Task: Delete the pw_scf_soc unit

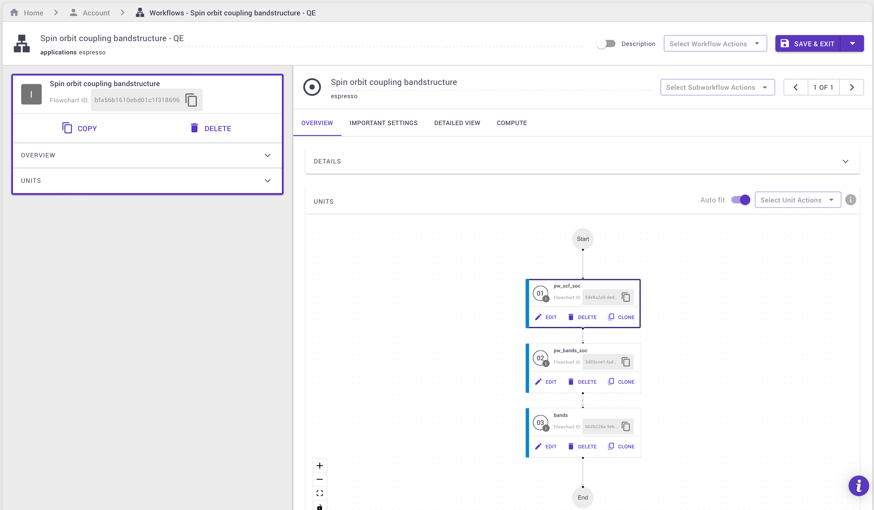Action: point(582,317)
